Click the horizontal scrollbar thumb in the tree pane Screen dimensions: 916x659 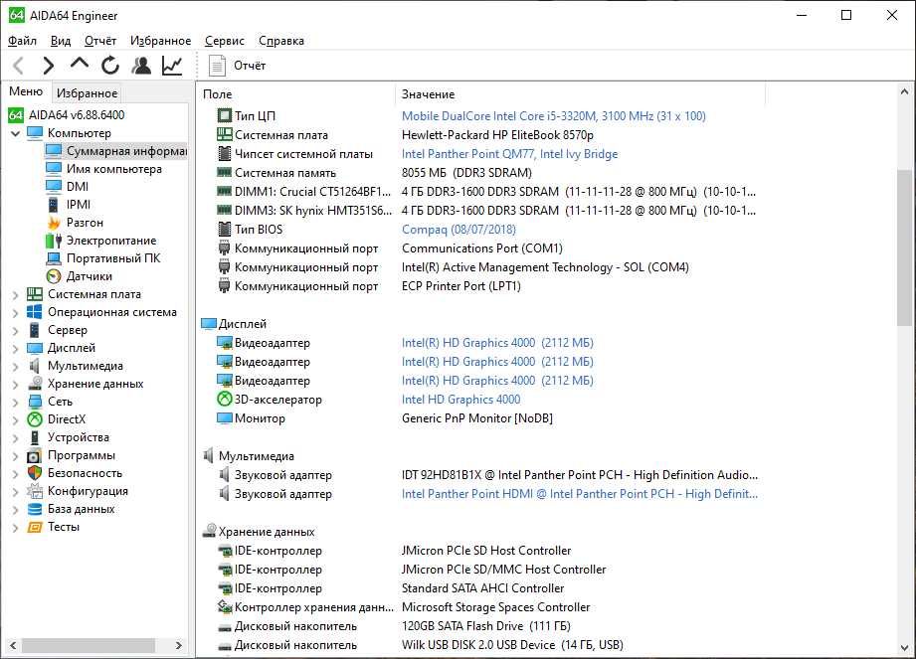click(x=89, y=645)
